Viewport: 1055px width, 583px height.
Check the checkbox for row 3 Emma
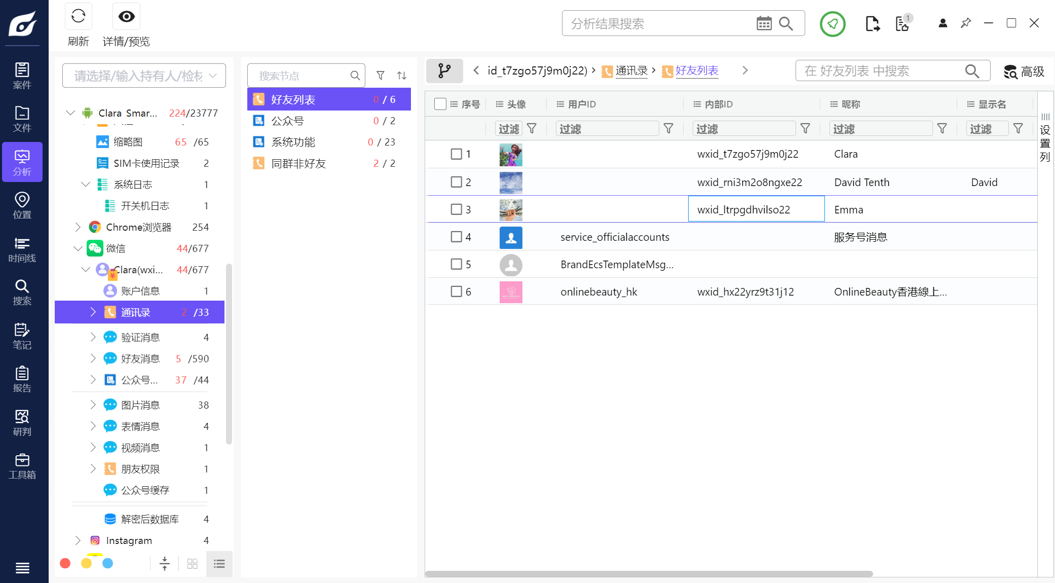click(x=456, y=209)
